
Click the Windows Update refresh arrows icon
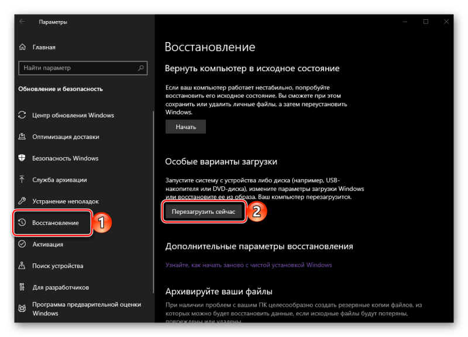click(22, 115)
